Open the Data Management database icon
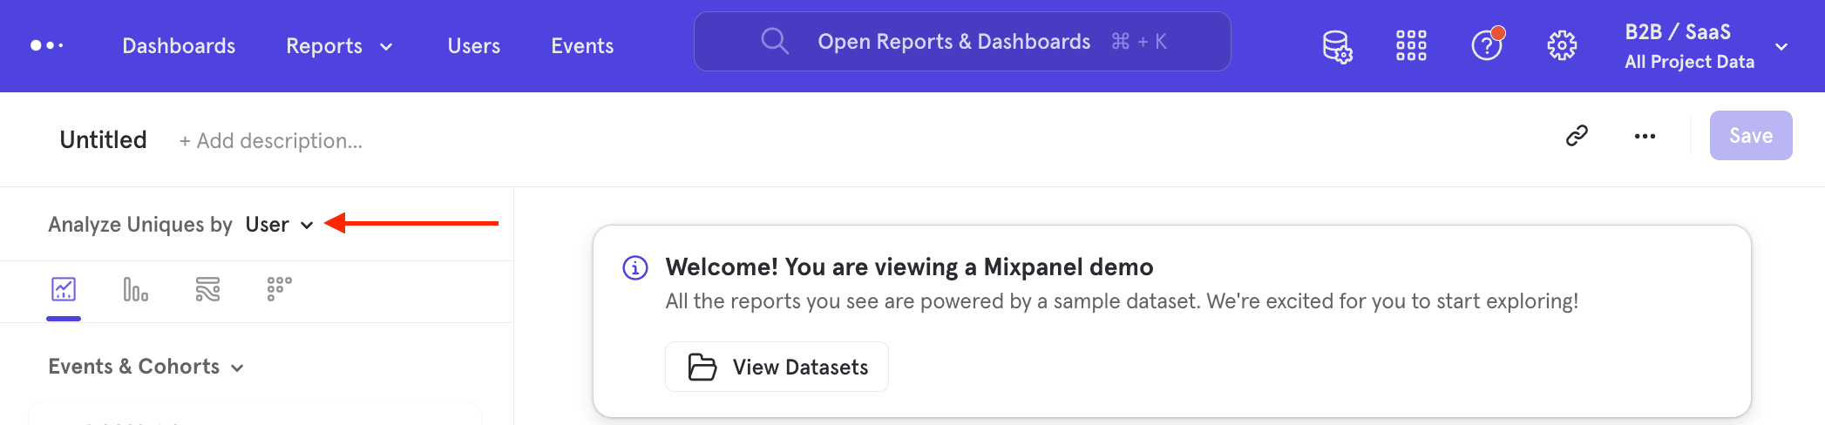Image resolution: width=1825 pixels, height=425 pixels. (1336, 46)
